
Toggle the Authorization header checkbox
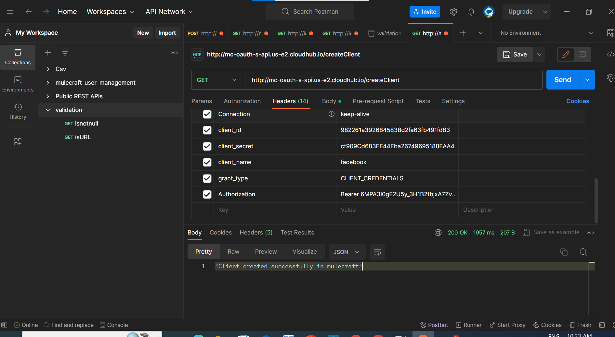click(x=207, y=194)
